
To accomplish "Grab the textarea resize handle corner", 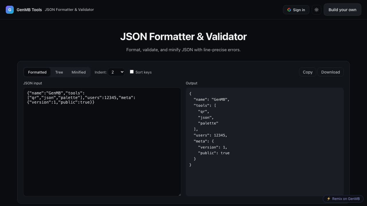I will (179, 195).
